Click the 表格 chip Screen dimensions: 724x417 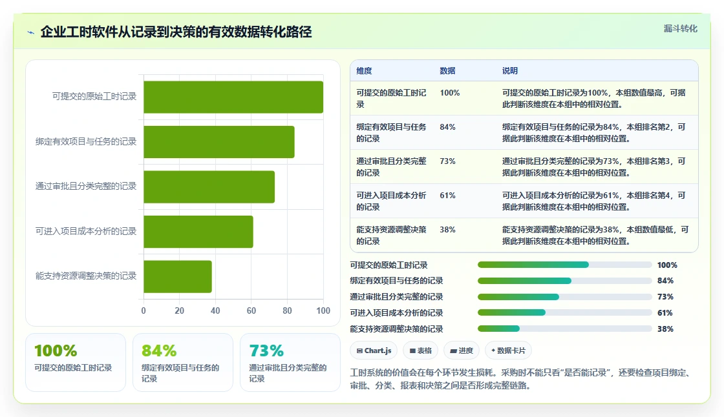click(420, 351)
